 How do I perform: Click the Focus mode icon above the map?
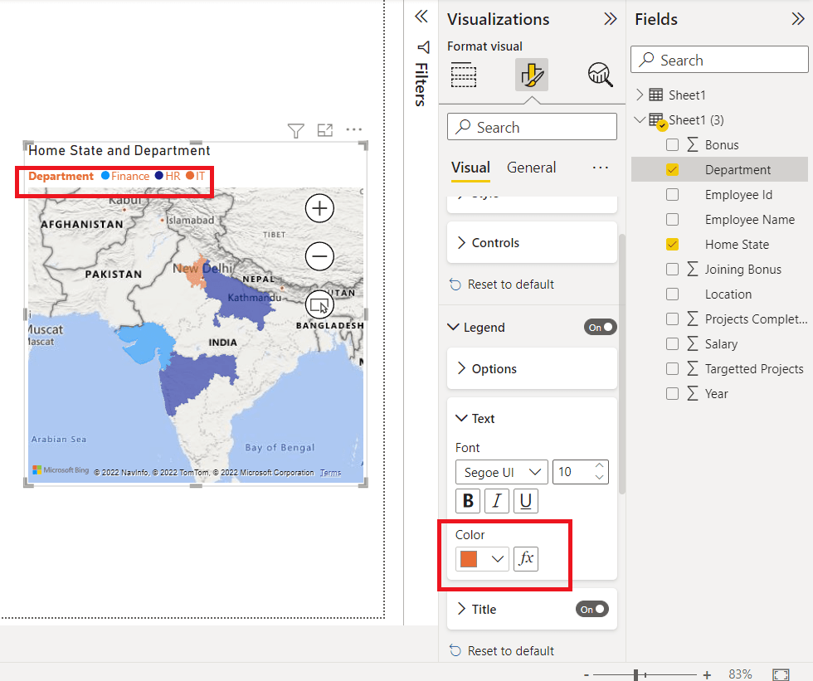[x=324, y=130]
